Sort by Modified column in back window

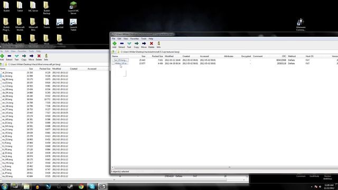[57, 69]
